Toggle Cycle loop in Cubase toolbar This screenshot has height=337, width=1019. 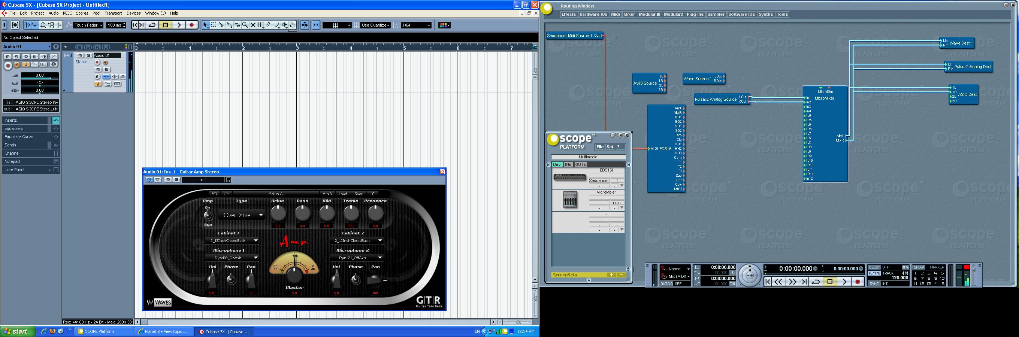[x=152, y=25]
